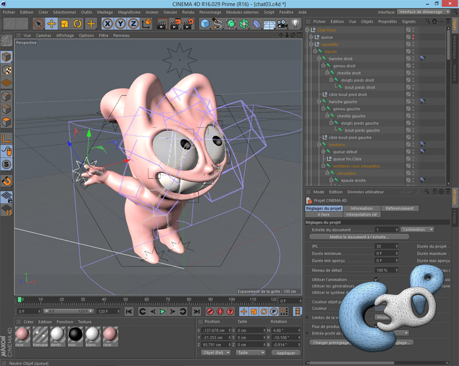Toggle the magnet snapping icon
The height and width of the screenshot is (366, 459).
tap(6, 181)
